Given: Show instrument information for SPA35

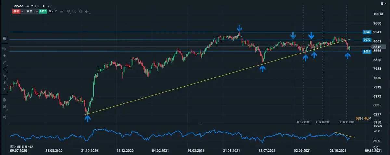Looking at the screenshot, I should (x=37, y=6).
